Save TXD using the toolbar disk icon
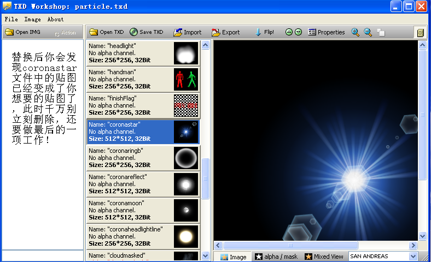Image resolution: width=431 pixels, height=262 pixels. tap(147, 32)
